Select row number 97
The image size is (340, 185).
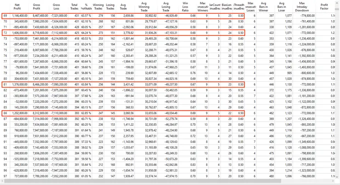5,176
